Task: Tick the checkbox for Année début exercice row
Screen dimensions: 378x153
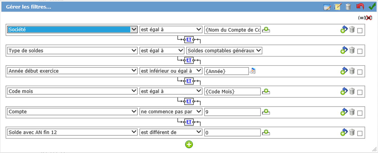Action: [x=360, y=72]
